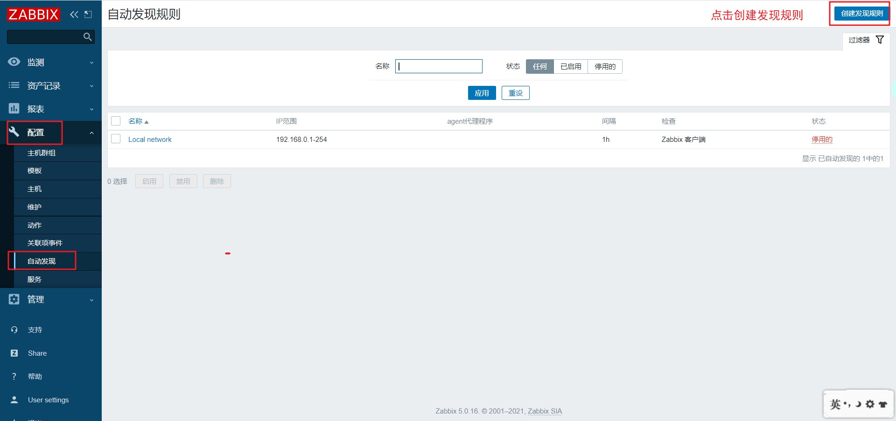896x421 pixels.
Task: Click the User settings person icon
Action: (14, 400)
